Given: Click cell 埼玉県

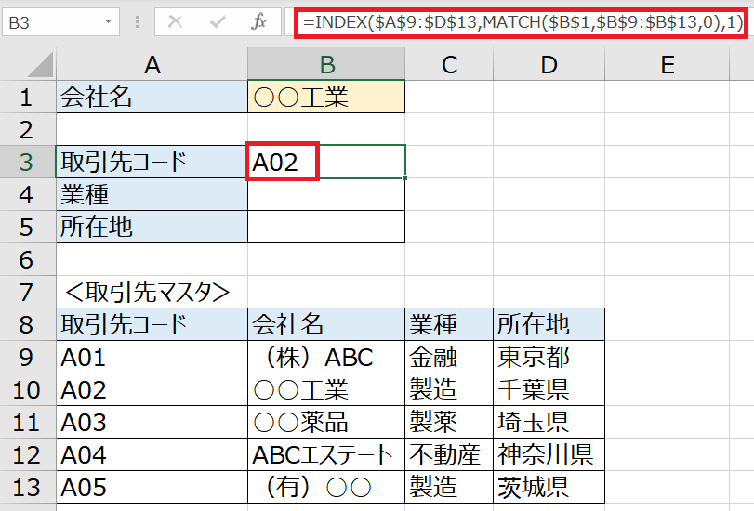Looking at the screenshot, I should pyautogui.click(x=549, y=422).
